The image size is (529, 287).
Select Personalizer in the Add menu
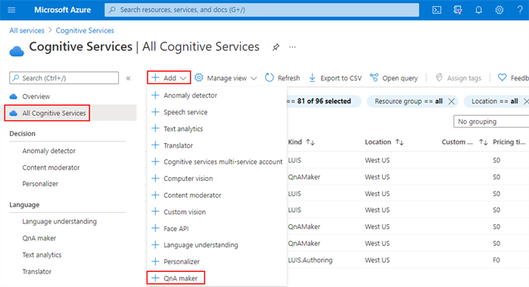point(182,262)
